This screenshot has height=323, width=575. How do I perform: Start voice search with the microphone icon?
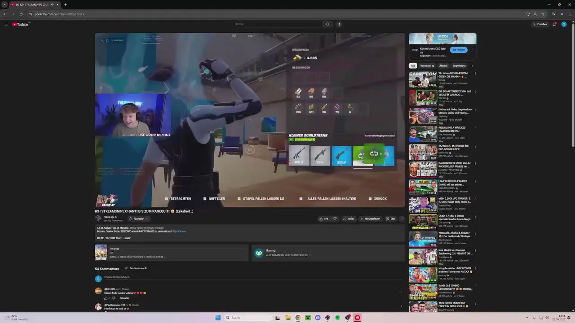click(x=339, y=24)
